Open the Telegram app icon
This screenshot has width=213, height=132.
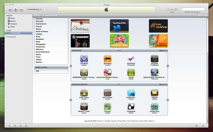click(154, 93)
